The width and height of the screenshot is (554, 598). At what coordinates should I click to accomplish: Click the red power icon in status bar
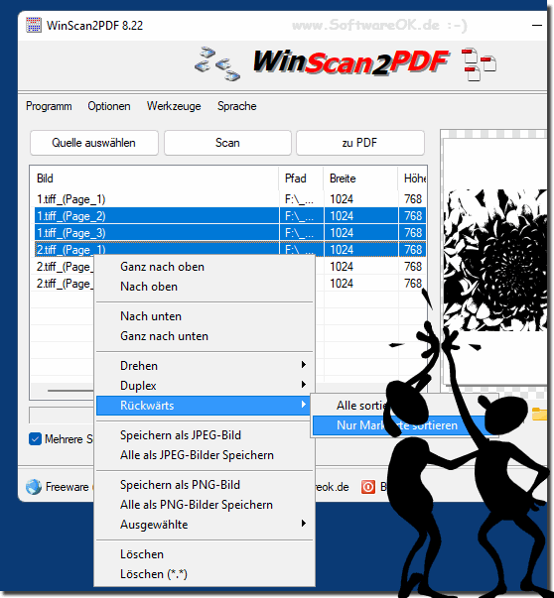click(368, 487)
